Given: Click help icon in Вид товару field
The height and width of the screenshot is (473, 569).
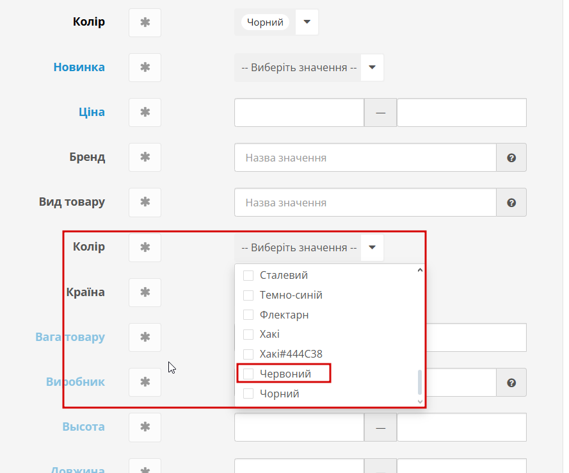Looking at the screenshot, I should coord(511,203).
